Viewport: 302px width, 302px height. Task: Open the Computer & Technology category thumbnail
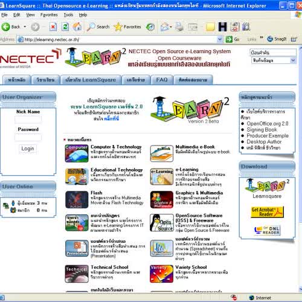[x=77, y=153]
